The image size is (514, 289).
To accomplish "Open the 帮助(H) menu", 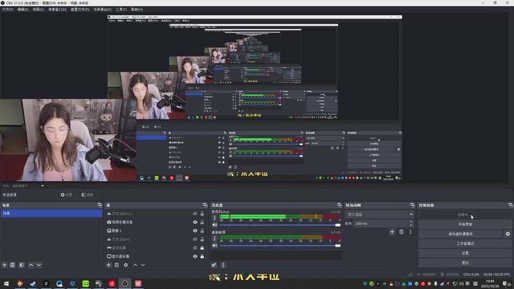I will [137, 10].
